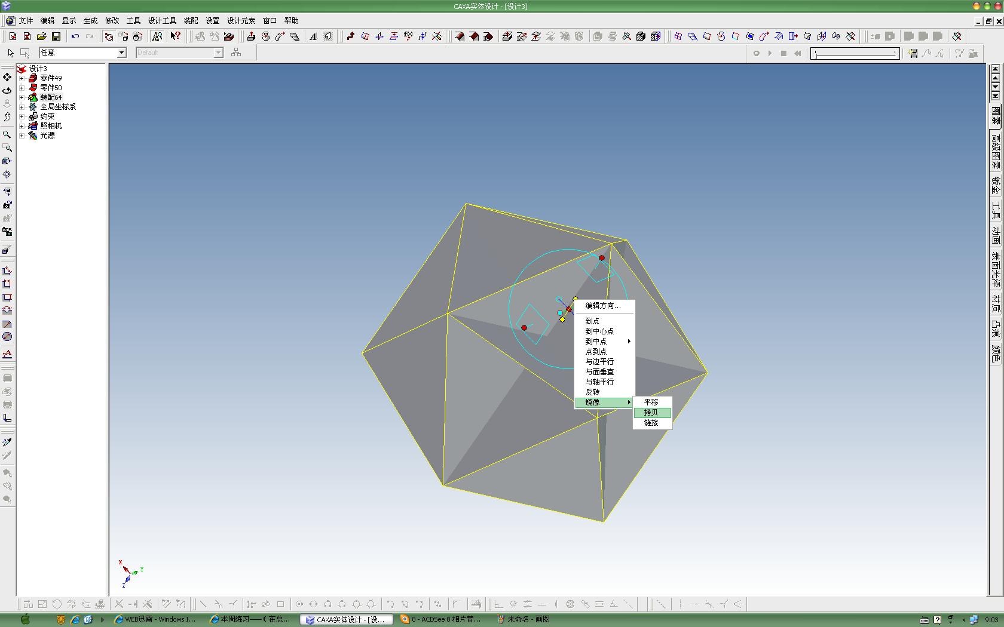Switch to the 高级图素 catalog tab
Viewport: 1004px width, 627px height.
click(x=996, y=151)
